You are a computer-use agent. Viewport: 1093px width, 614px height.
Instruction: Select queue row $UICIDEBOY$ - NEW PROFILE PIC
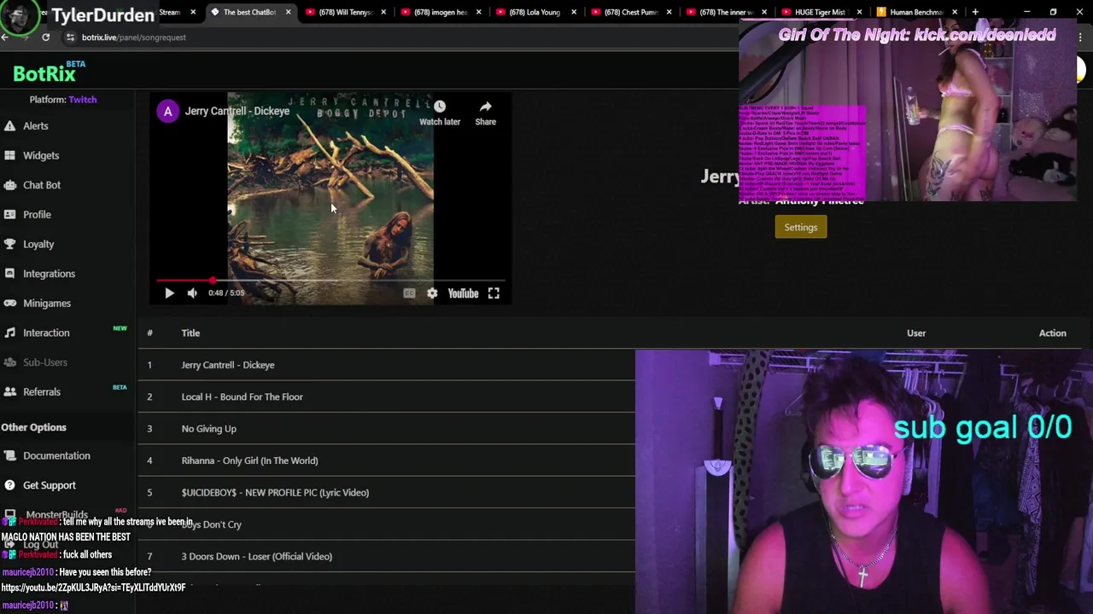click(387, 492)
